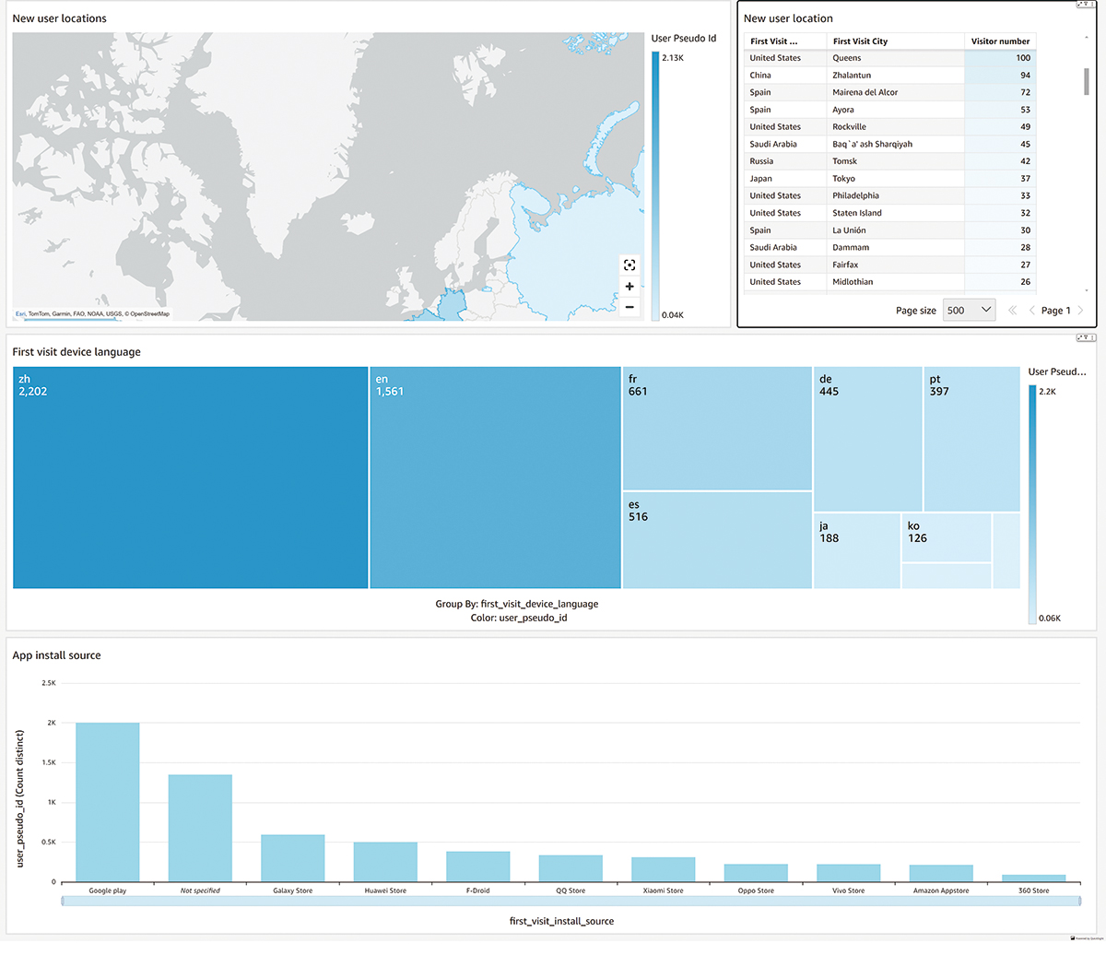Sort by the Visitor number column header
The width and height of the screenshot is (1106, 955).
1000,41
